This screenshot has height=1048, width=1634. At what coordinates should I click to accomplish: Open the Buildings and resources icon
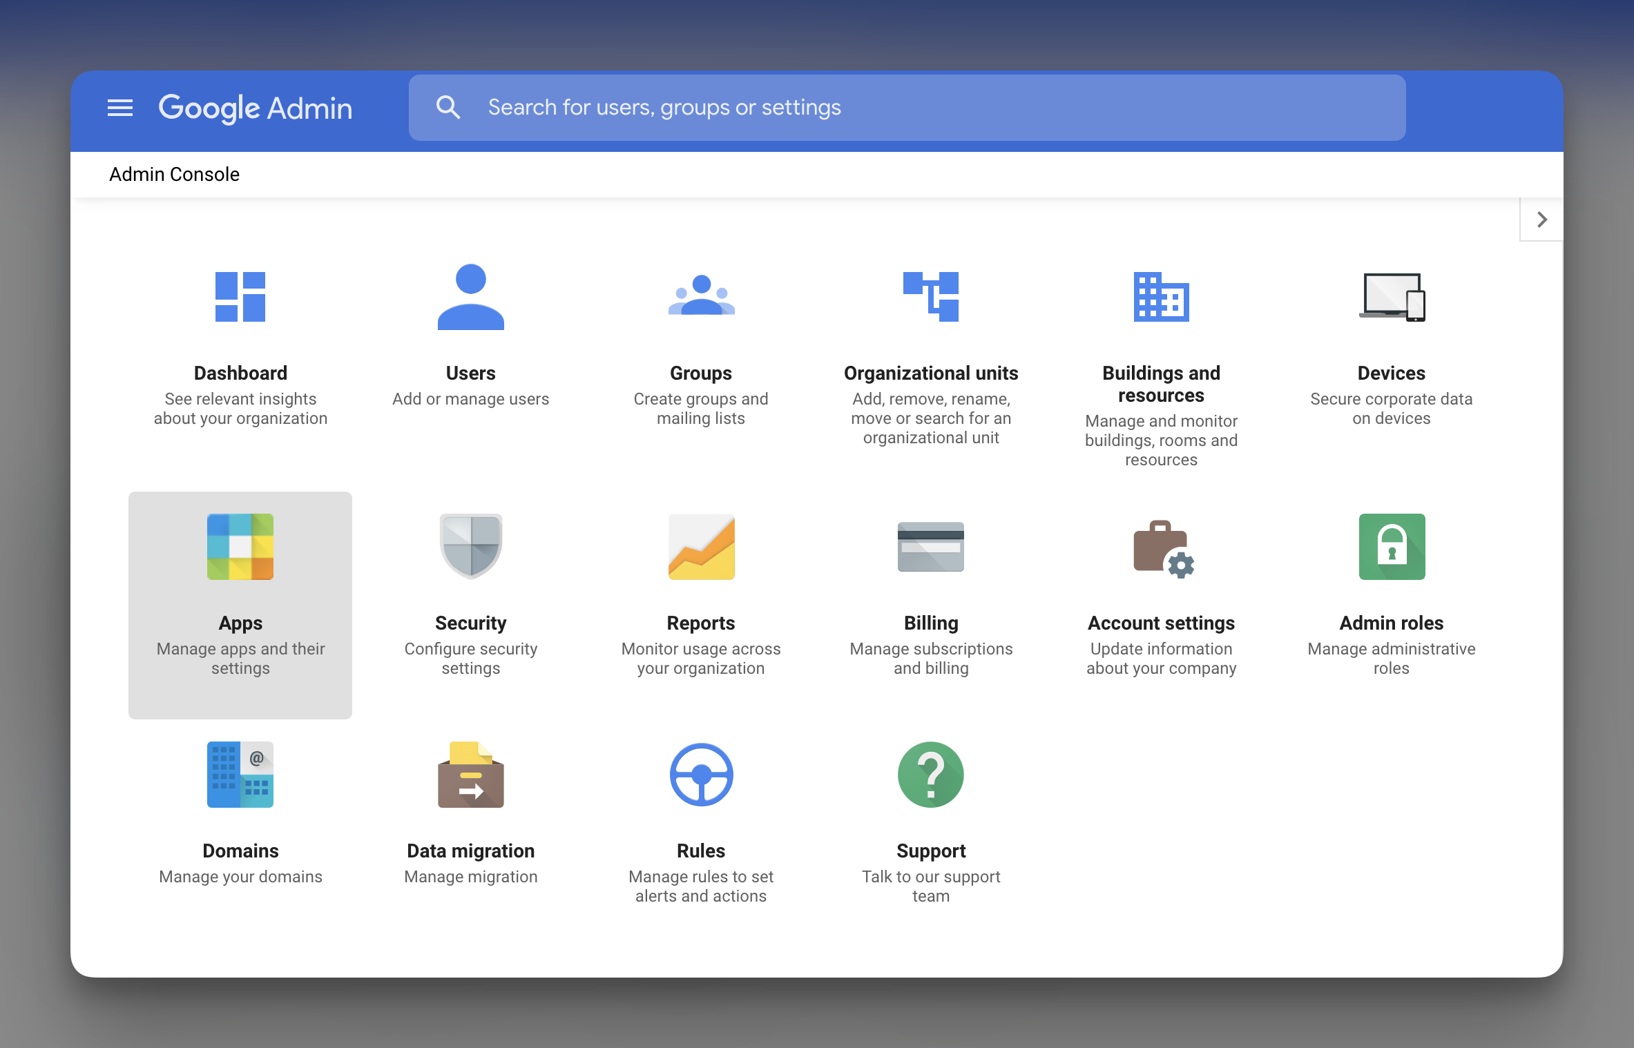click(x=1162, y=297)
